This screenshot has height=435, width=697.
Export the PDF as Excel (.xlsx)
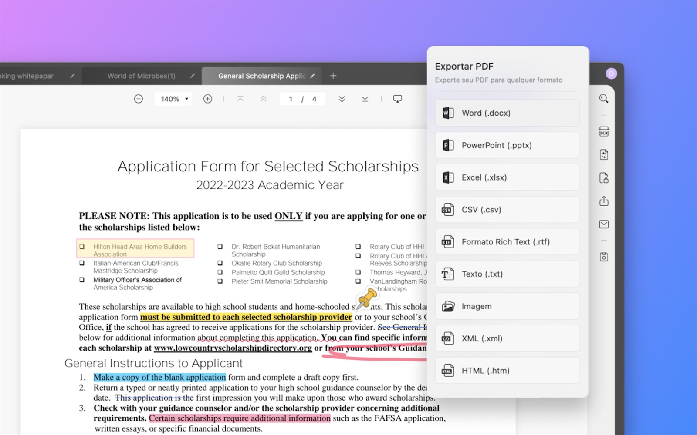(x=508, y=177)
